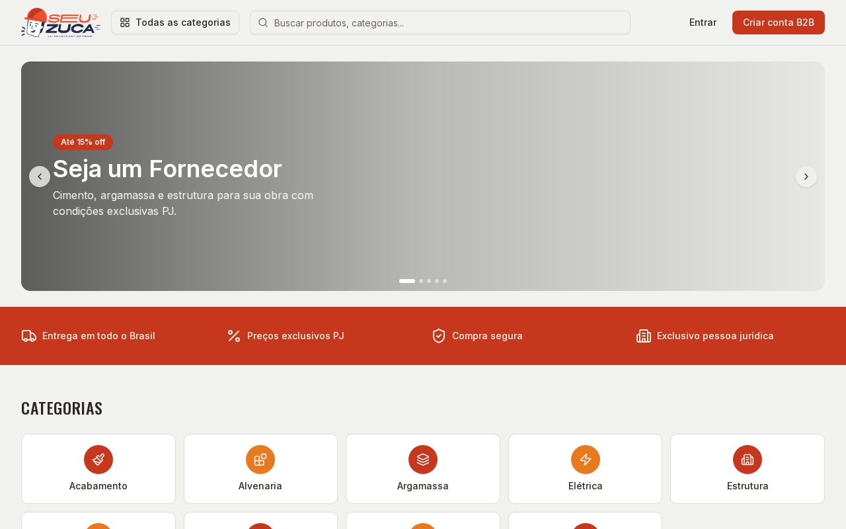Image resolution: width=846 pixels, height=529 pixels.
Task: Open the Argamassa category card
Action: tap(423, 469)
